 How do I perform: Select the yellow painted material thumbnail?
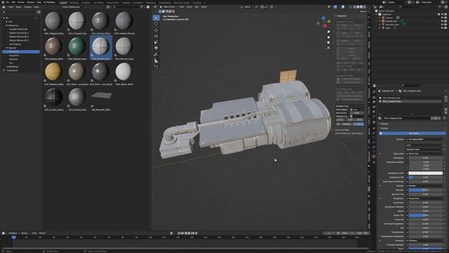point(53,72)
